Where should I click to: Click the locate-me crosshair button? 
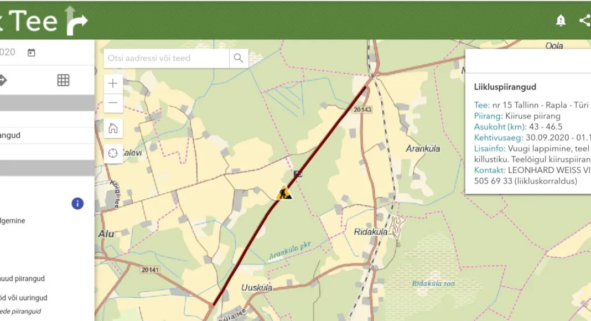[x=113, y=153]
